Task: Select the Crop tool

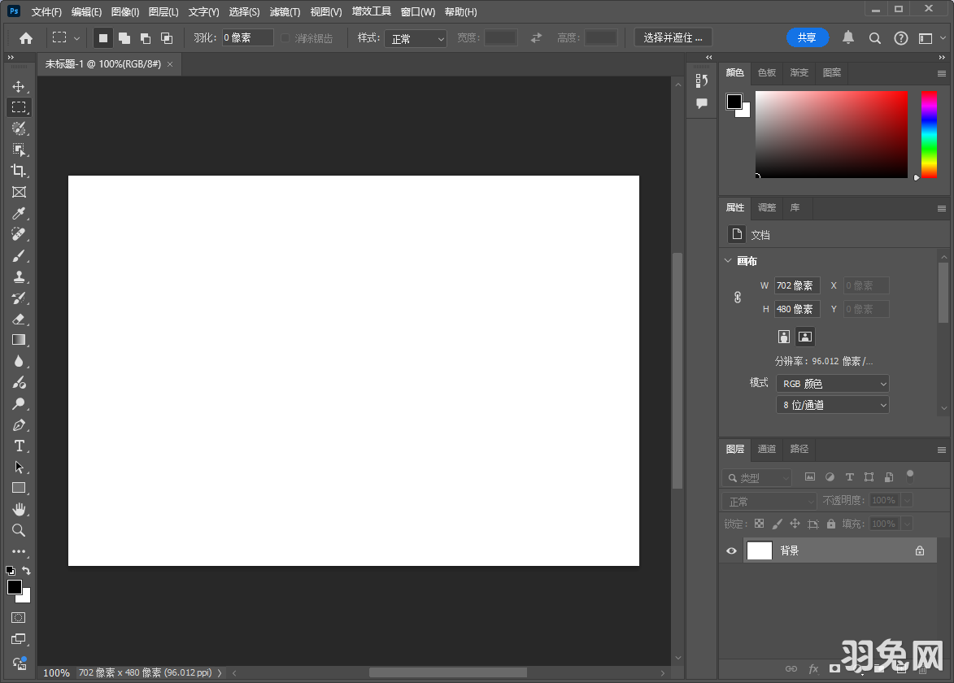Action: tap(19, 171)
